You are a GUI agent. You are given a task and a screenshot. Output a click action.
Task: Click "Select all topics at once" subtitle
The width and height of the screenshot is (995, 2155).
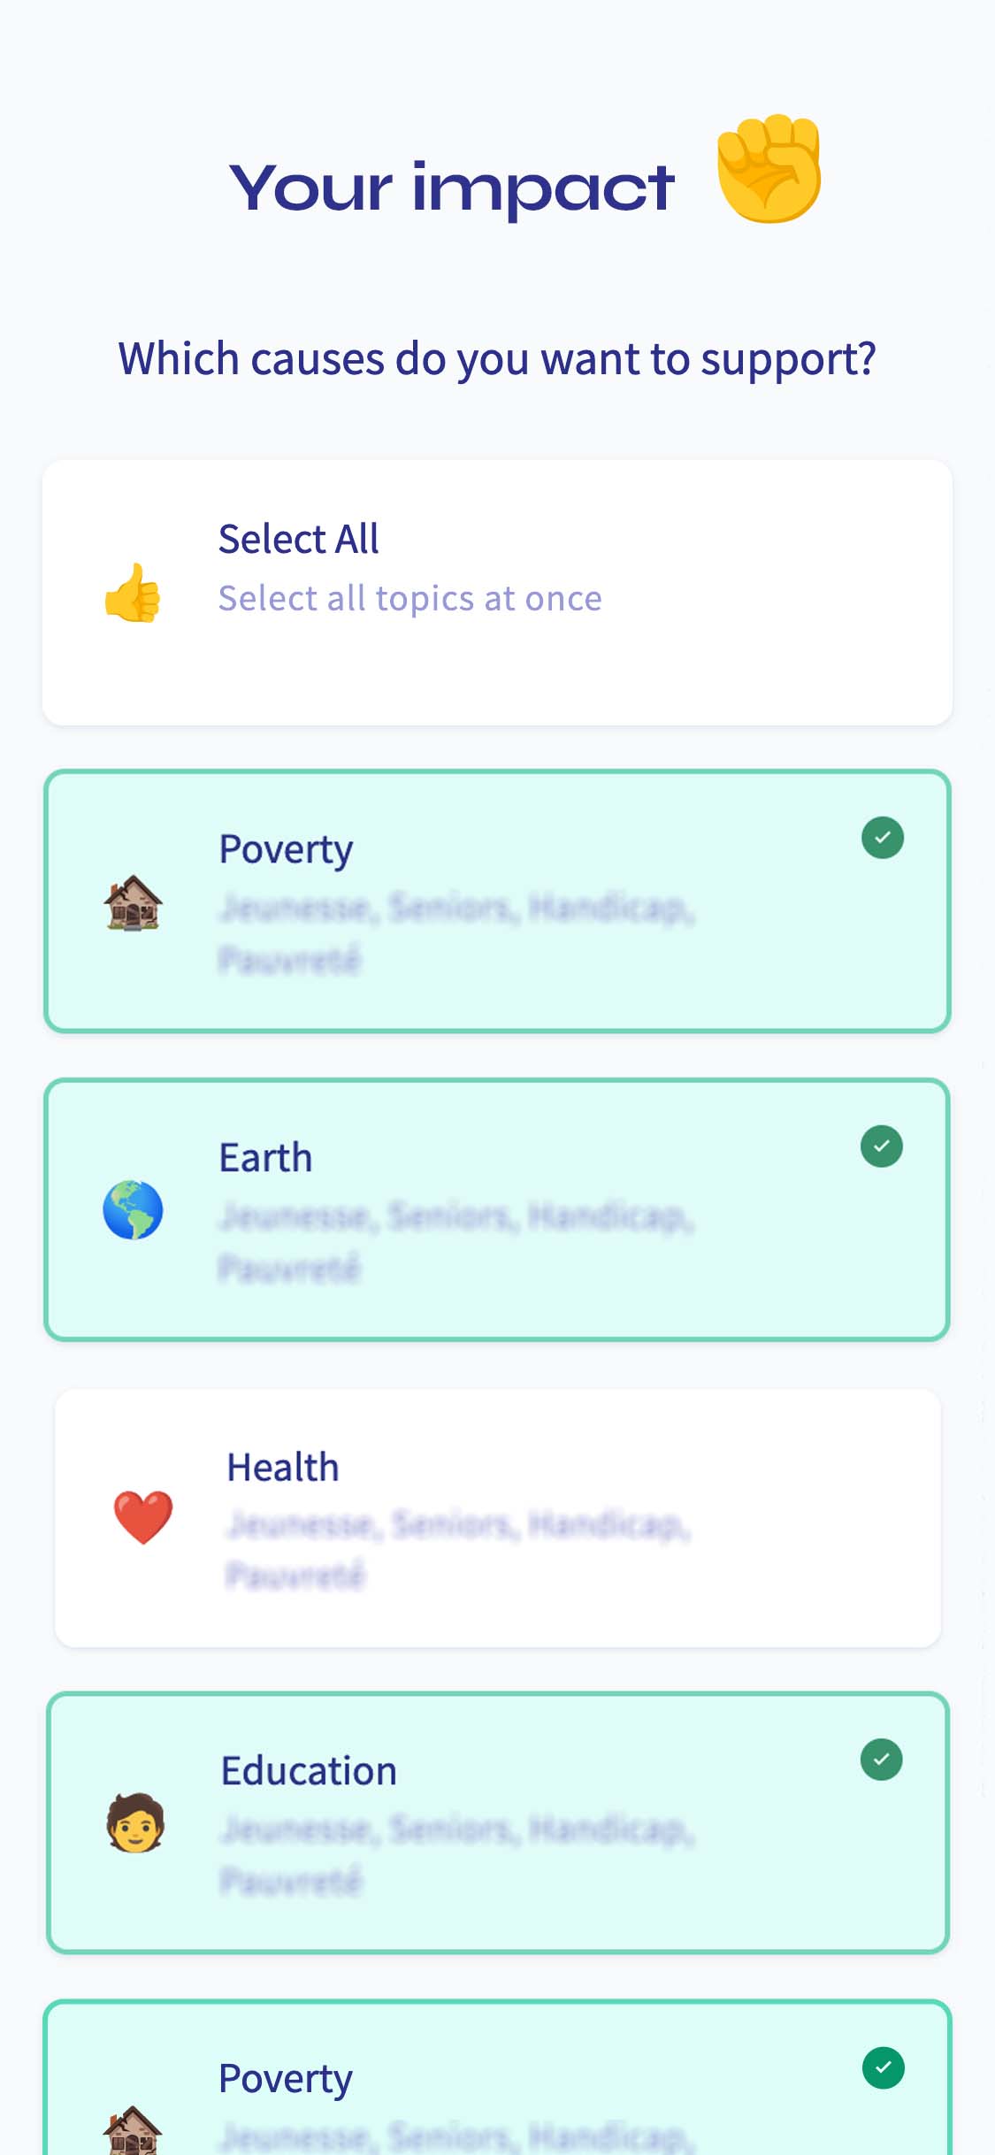[x=410, y=599]
